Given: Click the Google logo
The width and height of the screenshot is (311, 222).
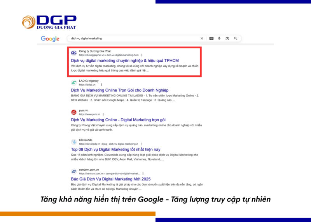Looking at the screenshot, I should click(50, 39).
